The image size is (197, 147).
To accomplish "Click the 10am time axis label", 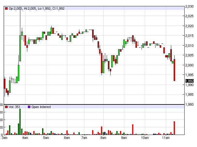I will 145,138.
